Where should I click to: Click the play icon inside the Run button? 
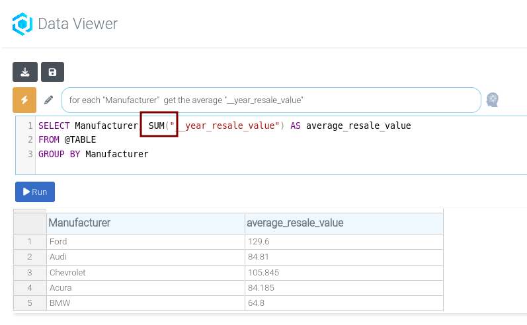coord(26,192)
